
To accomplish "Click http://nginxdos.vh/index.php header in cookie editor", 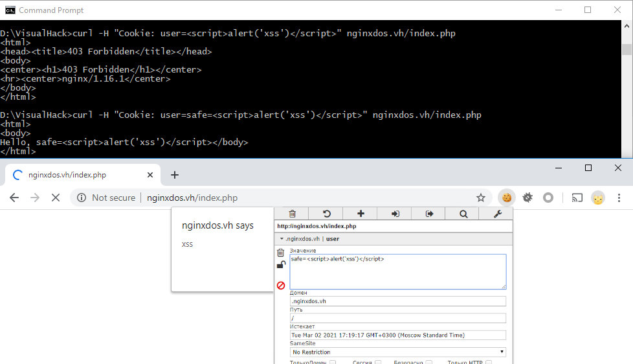I will (x=316, y=226).
